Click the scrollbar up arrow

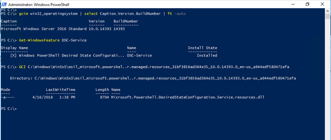click(x=327, y=11)
